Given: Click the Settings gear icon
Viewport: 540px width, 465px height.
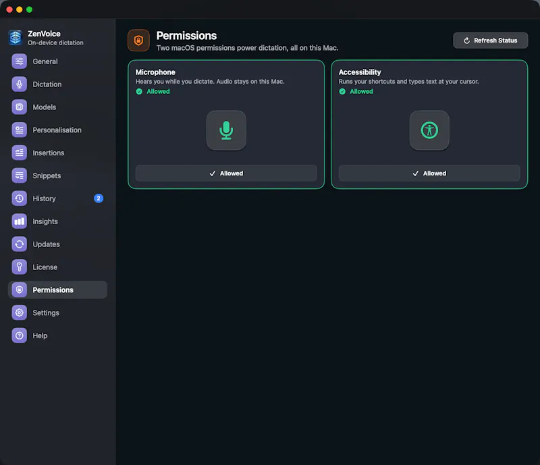Looking at the screenshot, I should (x=20, y=312).
